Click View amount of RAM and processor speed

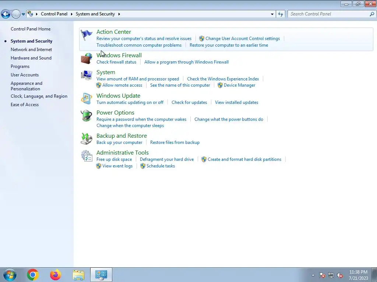pos(138,79)
